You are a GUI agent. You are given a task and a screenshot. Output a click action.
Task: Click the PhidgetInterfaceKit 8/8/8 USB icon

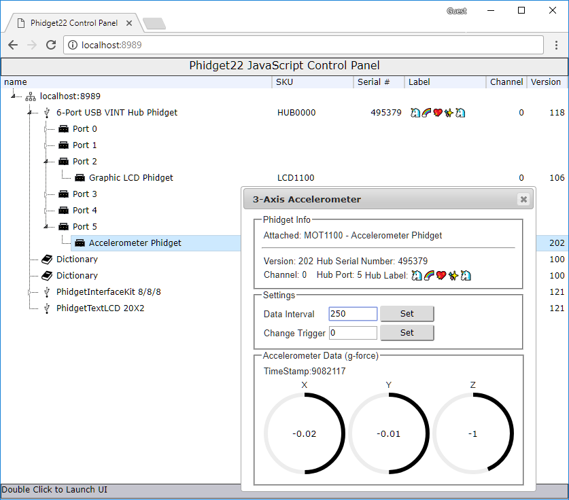[47, 292]
